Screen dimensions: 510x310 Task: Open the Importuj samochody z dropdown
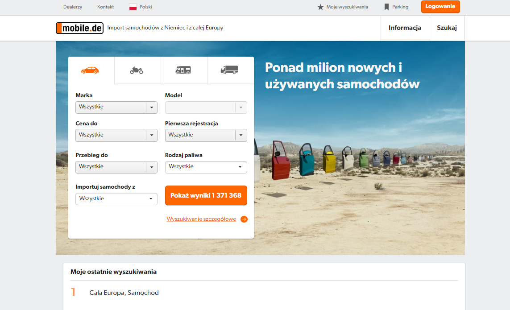coord(116,199)
